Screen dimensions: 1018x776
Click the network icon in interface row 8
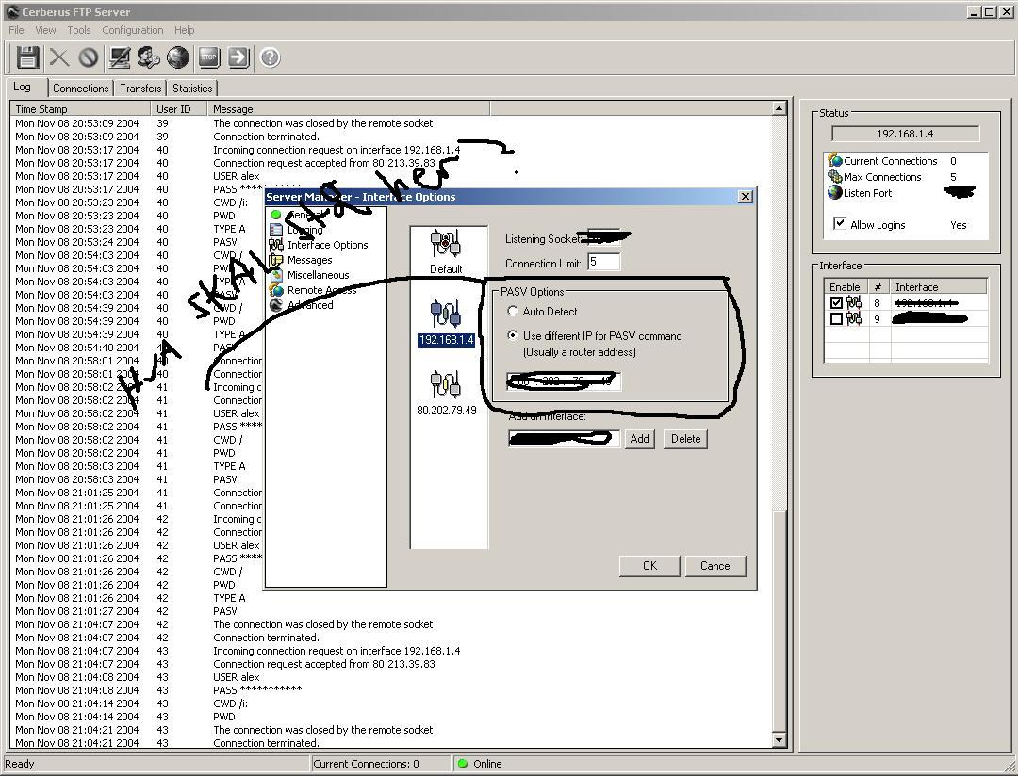tap(854, 303)
